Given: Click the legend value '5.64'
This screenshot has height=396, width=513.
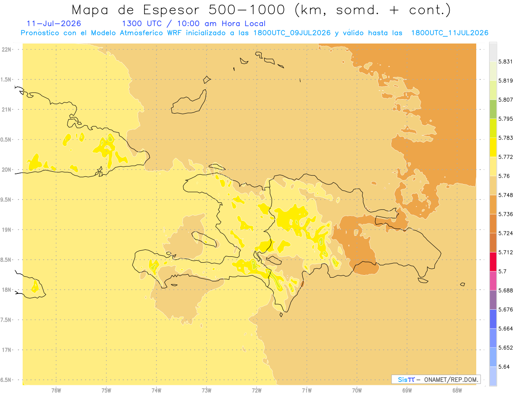Looking at the screenshot, I should [505, 367].
